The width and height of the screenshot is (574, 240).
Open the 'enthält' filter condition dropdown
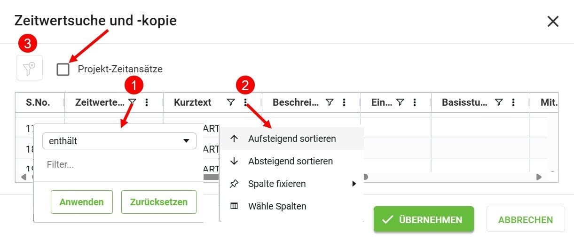pos(119,140)
